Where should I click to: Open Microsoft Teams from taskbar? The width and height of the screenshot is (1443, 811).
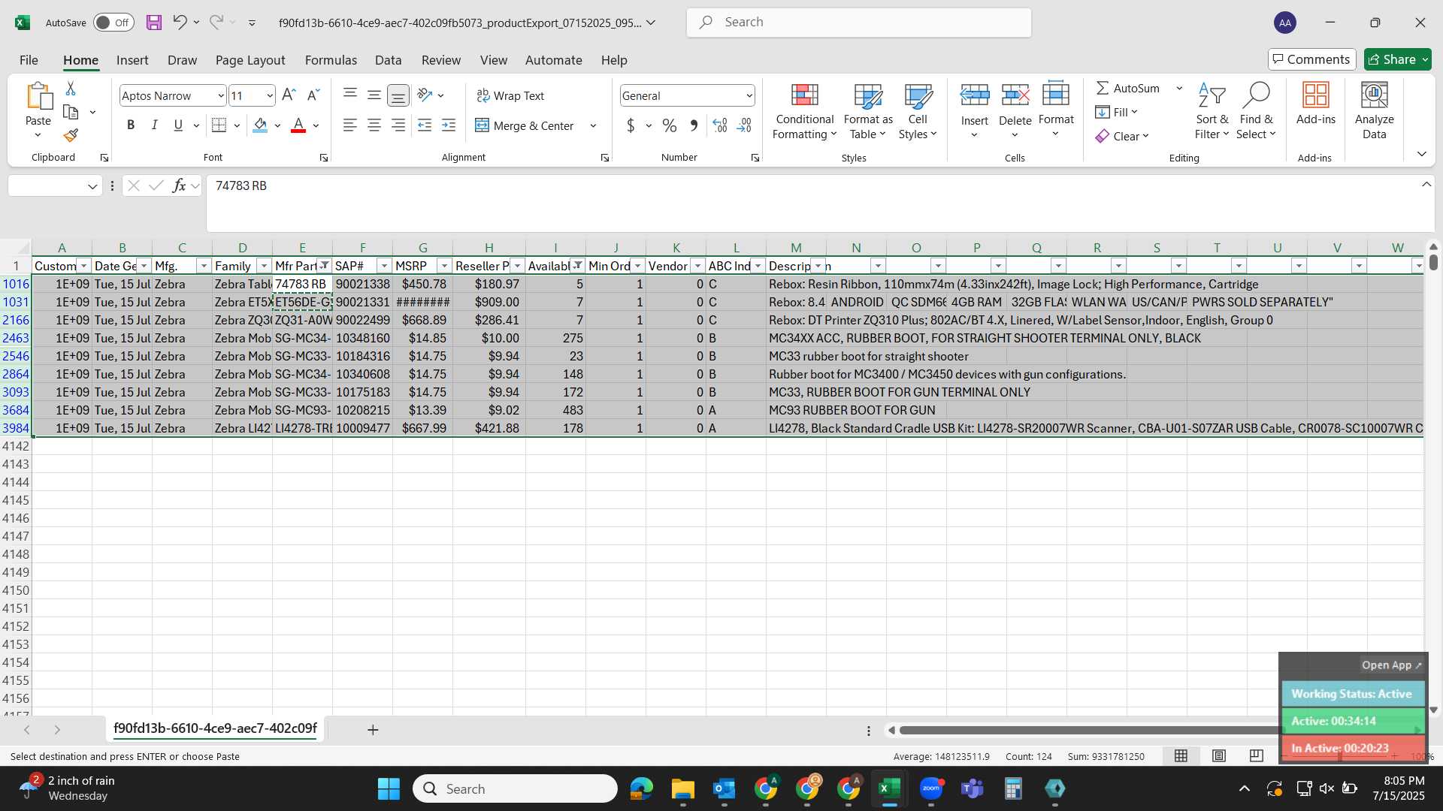[x=973, y=788]
